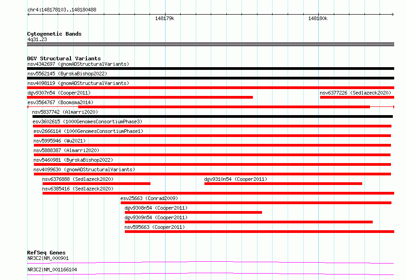Image resolution: width=407 pixels, height=280 pixels.
Task: Click the 148180k ruler marker
Action: click(318, 18)
